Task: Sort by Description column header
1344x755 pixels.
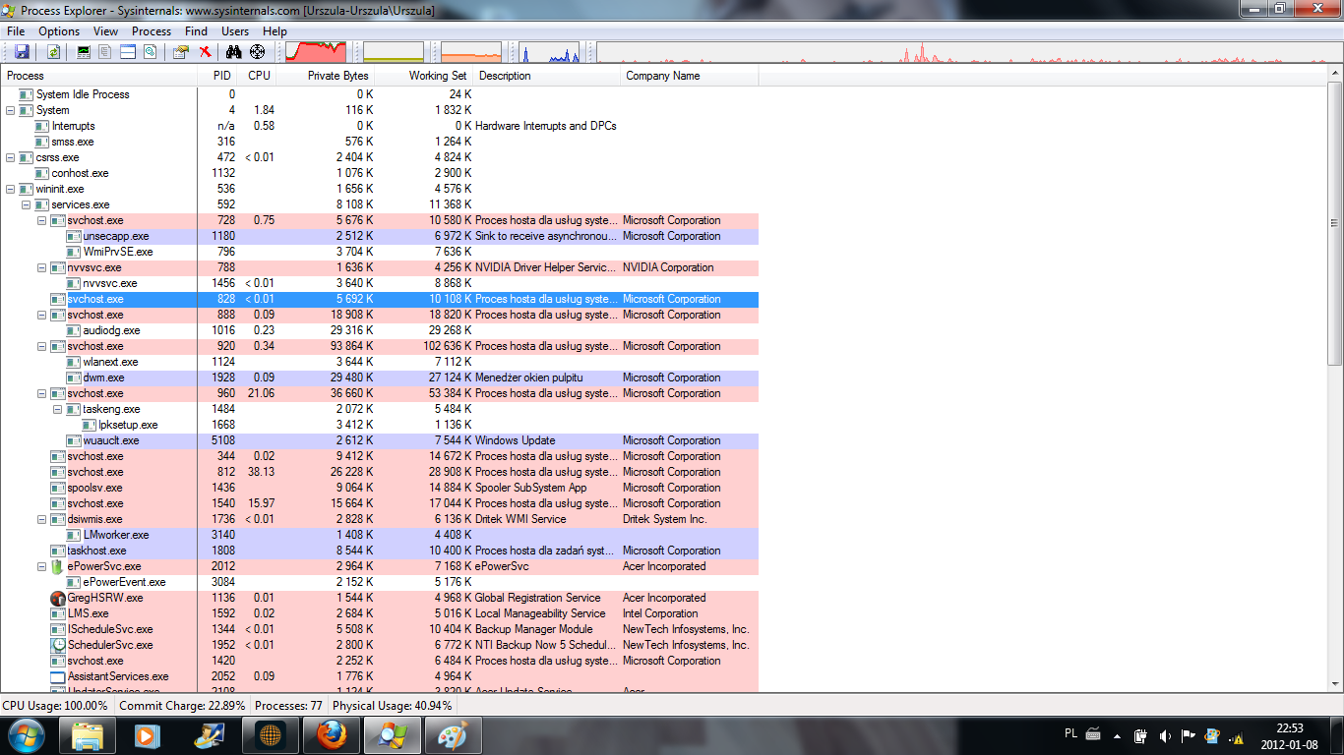Action: [x=548, y=76]
